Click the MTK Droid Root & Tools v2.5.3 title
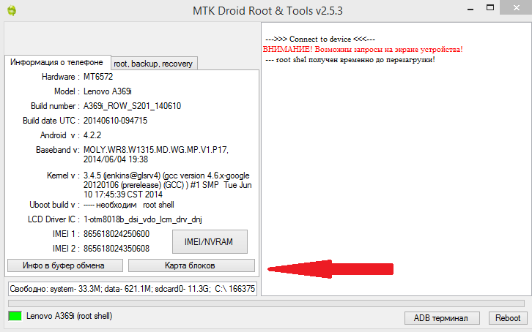Viewport: 532px width, 332px height. [x=267, y=11]
